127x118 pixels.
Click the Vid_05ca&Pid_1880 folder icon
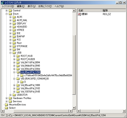click(x=18, y=85)
